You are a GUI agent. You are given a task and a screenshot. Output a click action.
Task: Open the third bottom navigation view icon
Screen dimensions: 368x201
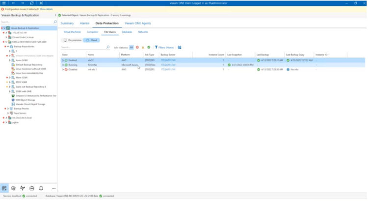(x=23, y=188)
